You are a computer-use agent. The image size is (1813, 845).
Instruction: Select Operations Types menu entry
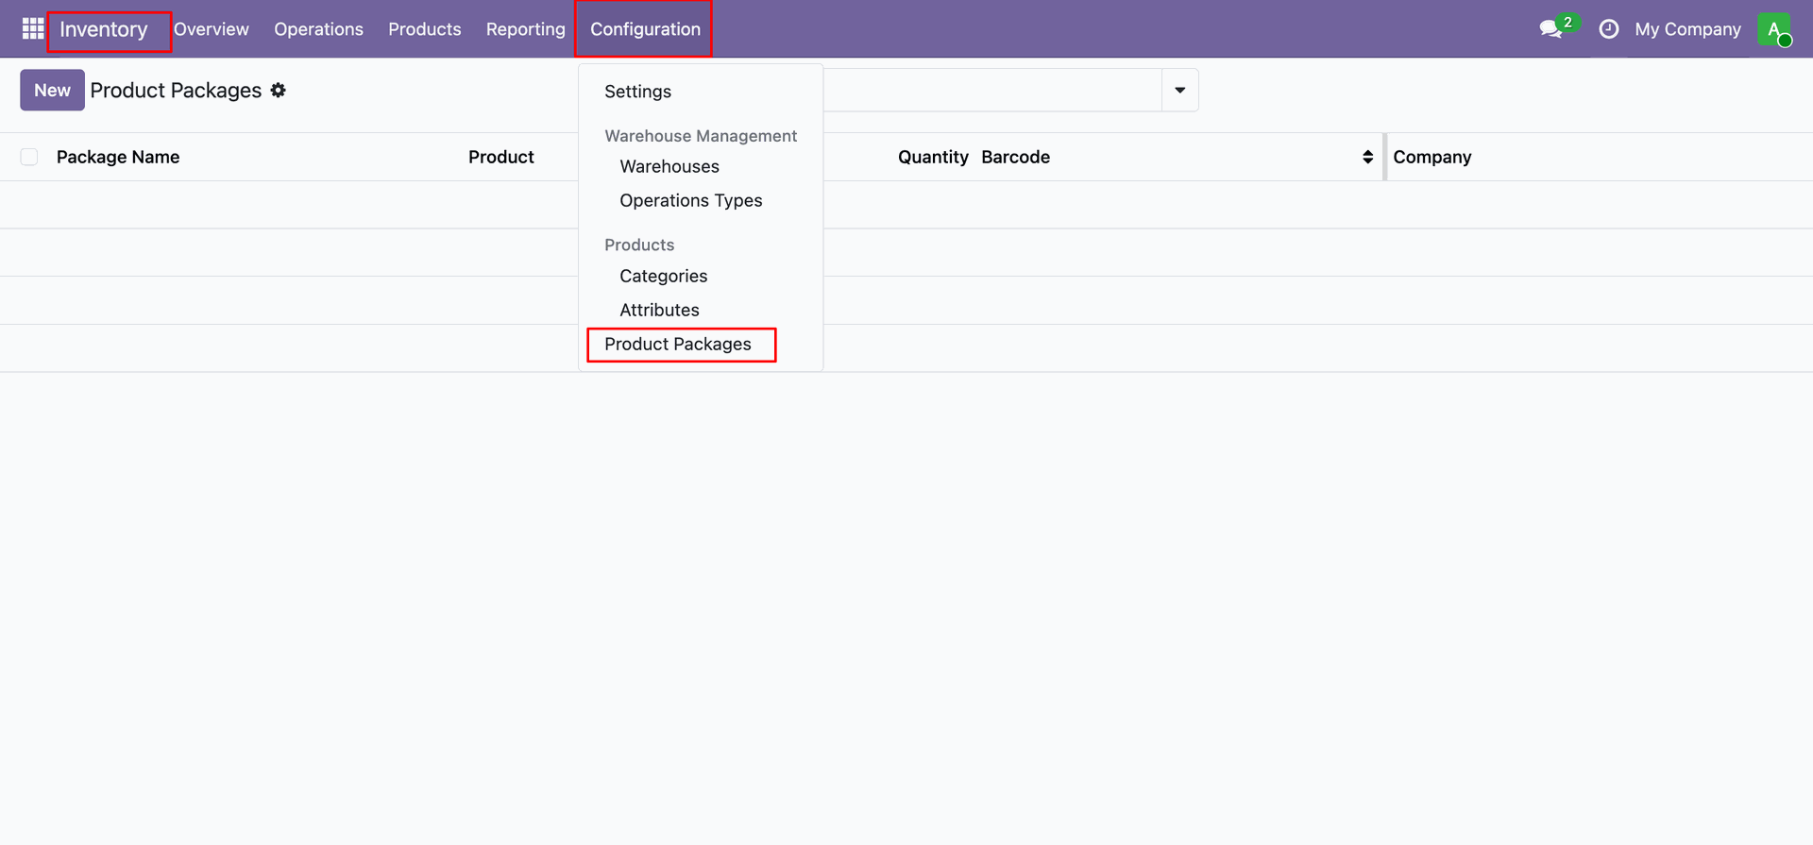691,200
